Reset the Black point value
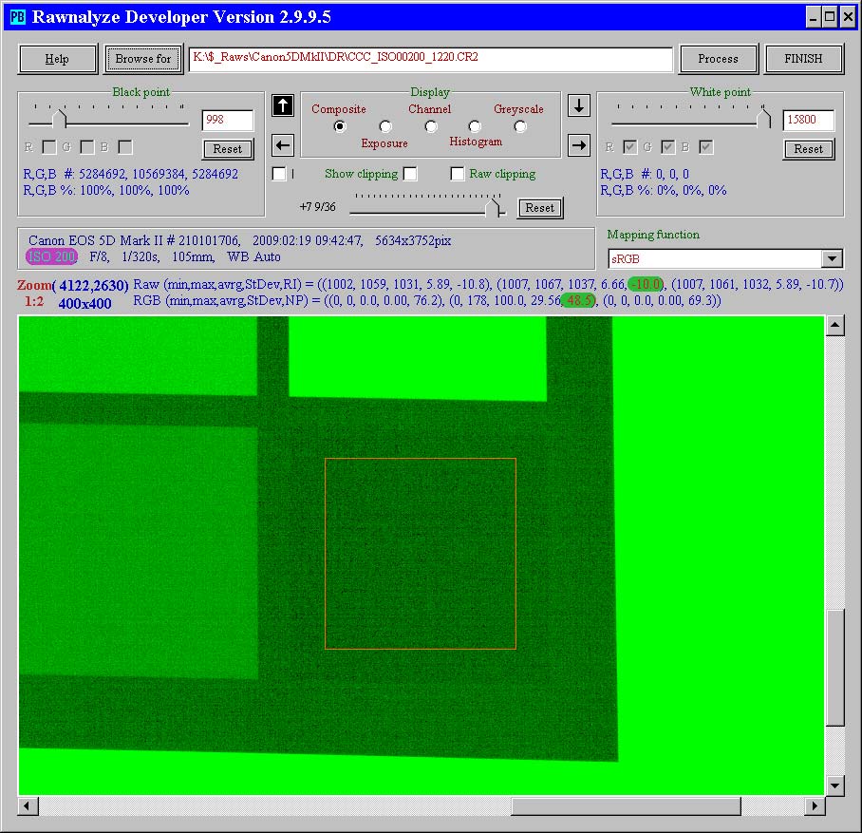 point(228,149)
